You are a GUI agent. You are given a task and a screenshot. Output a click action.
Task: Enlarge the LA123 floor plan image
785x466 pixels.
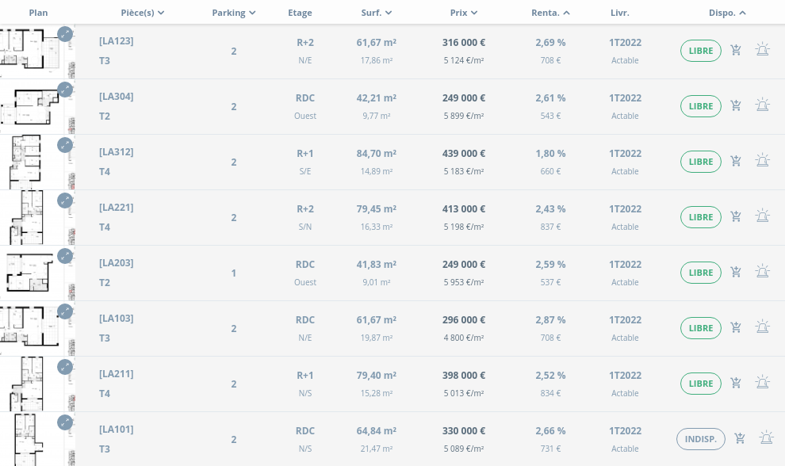click(65, 35)
